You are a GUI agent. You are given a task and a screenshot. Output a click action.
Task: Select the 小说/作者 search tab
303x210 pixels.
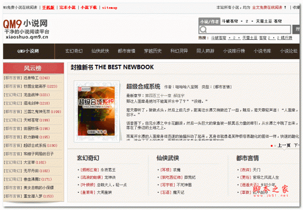pyautogui.click(x=209, y=21)
